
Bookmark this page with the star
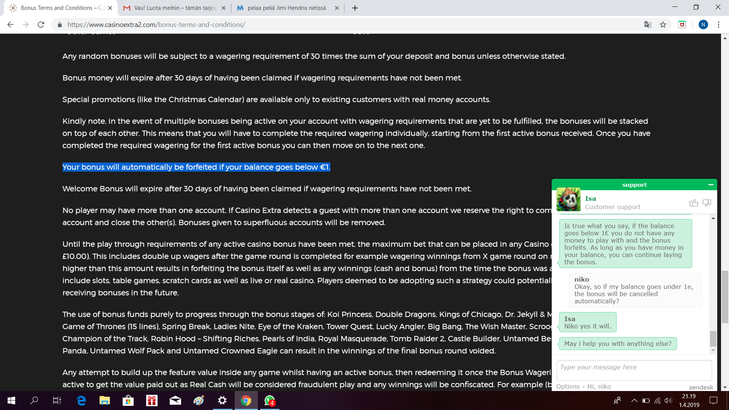tap(663, 25)
